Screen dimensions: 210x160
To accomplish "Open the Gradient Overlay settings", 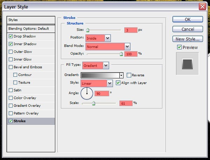I will coord(27,106).
